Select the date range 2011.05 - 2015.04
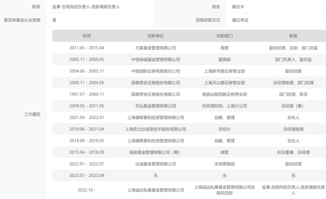Viewport: 326px width, 199px height. [x=87, y=48]
